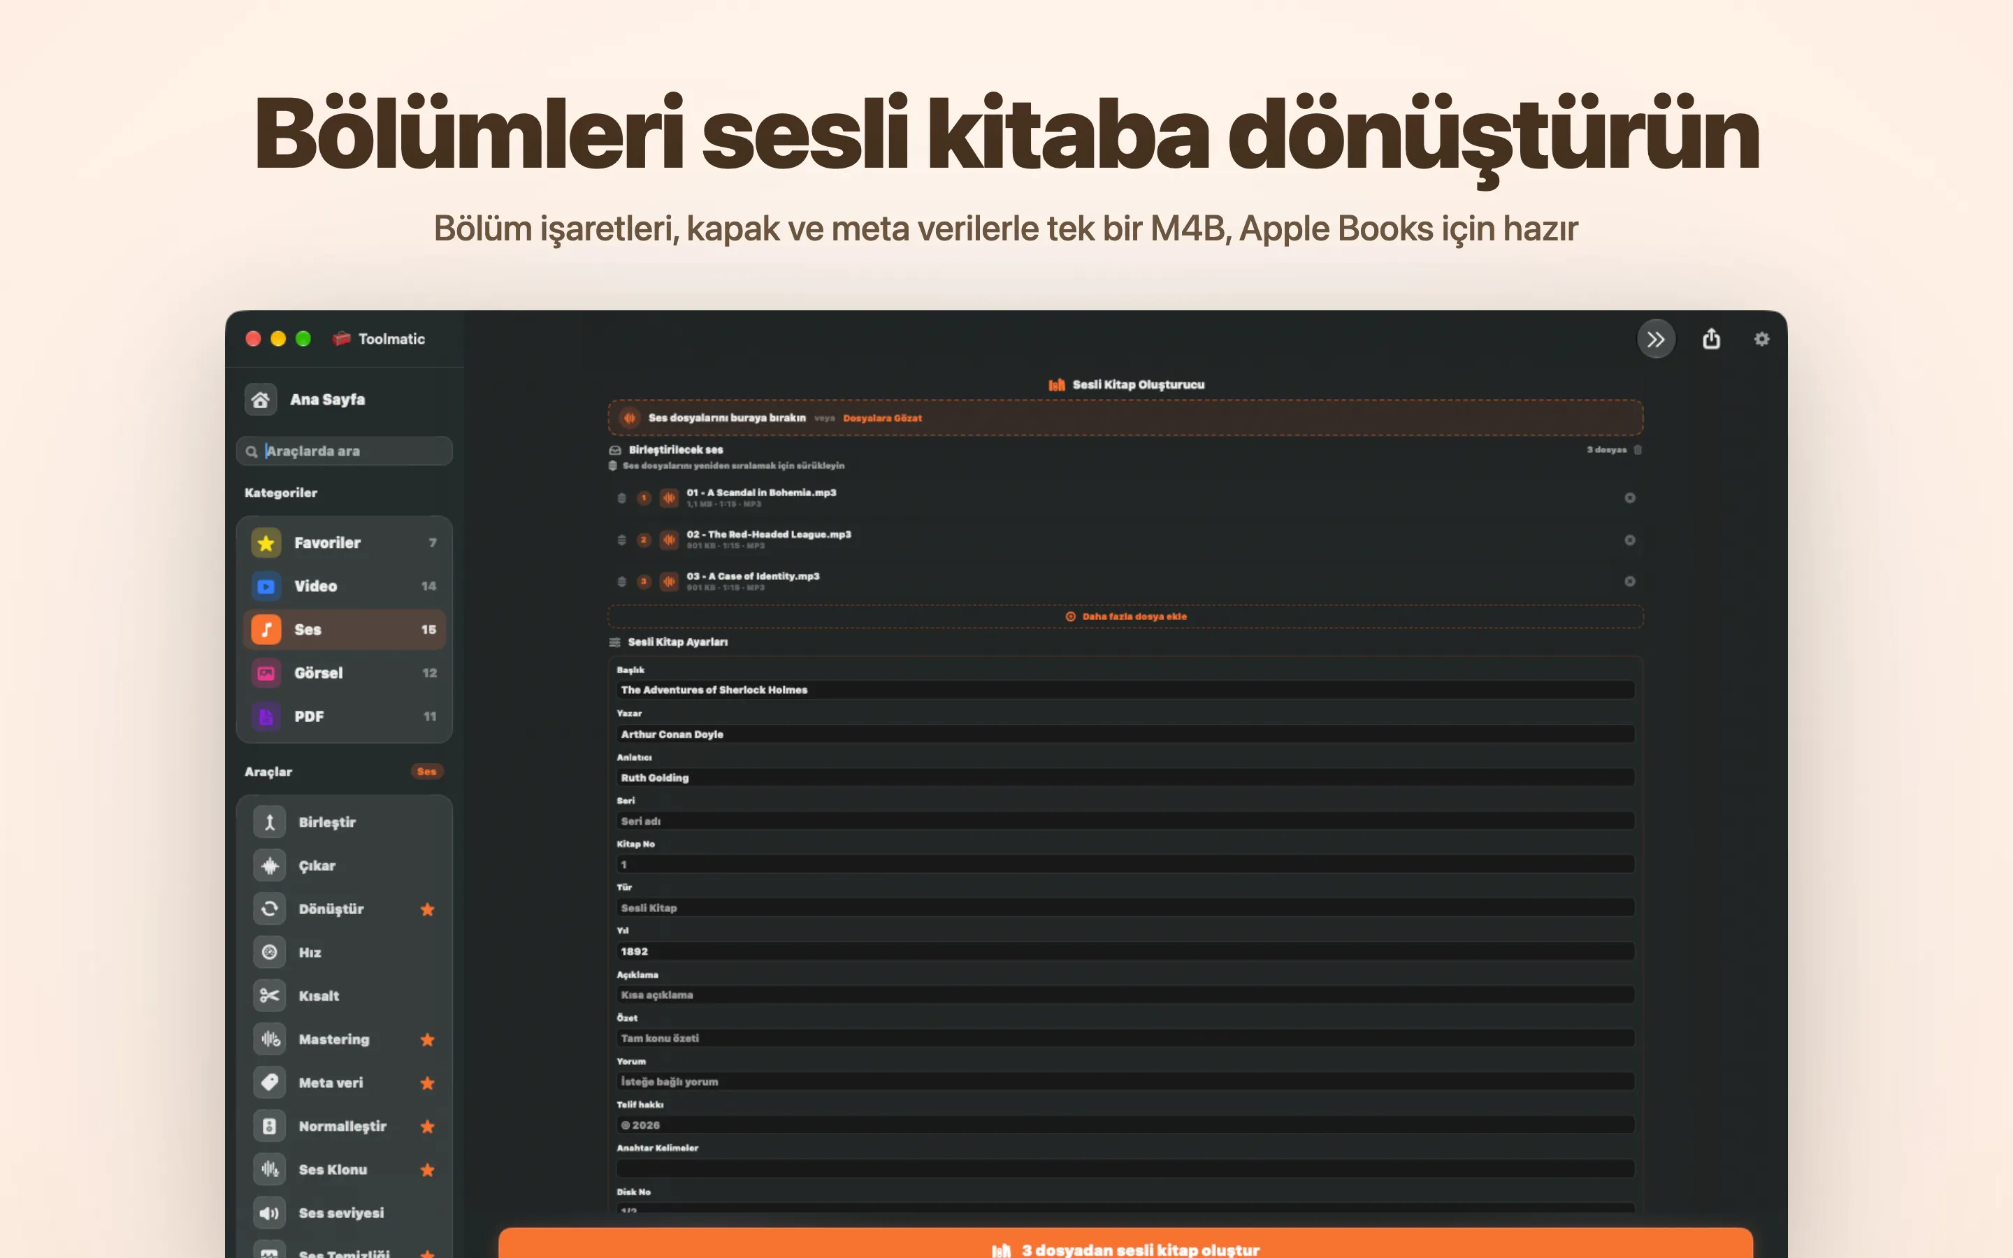Open the Kısalt scissors tool
Viewport: 2013px width, 1258px height.
click(x=345, y=995)
